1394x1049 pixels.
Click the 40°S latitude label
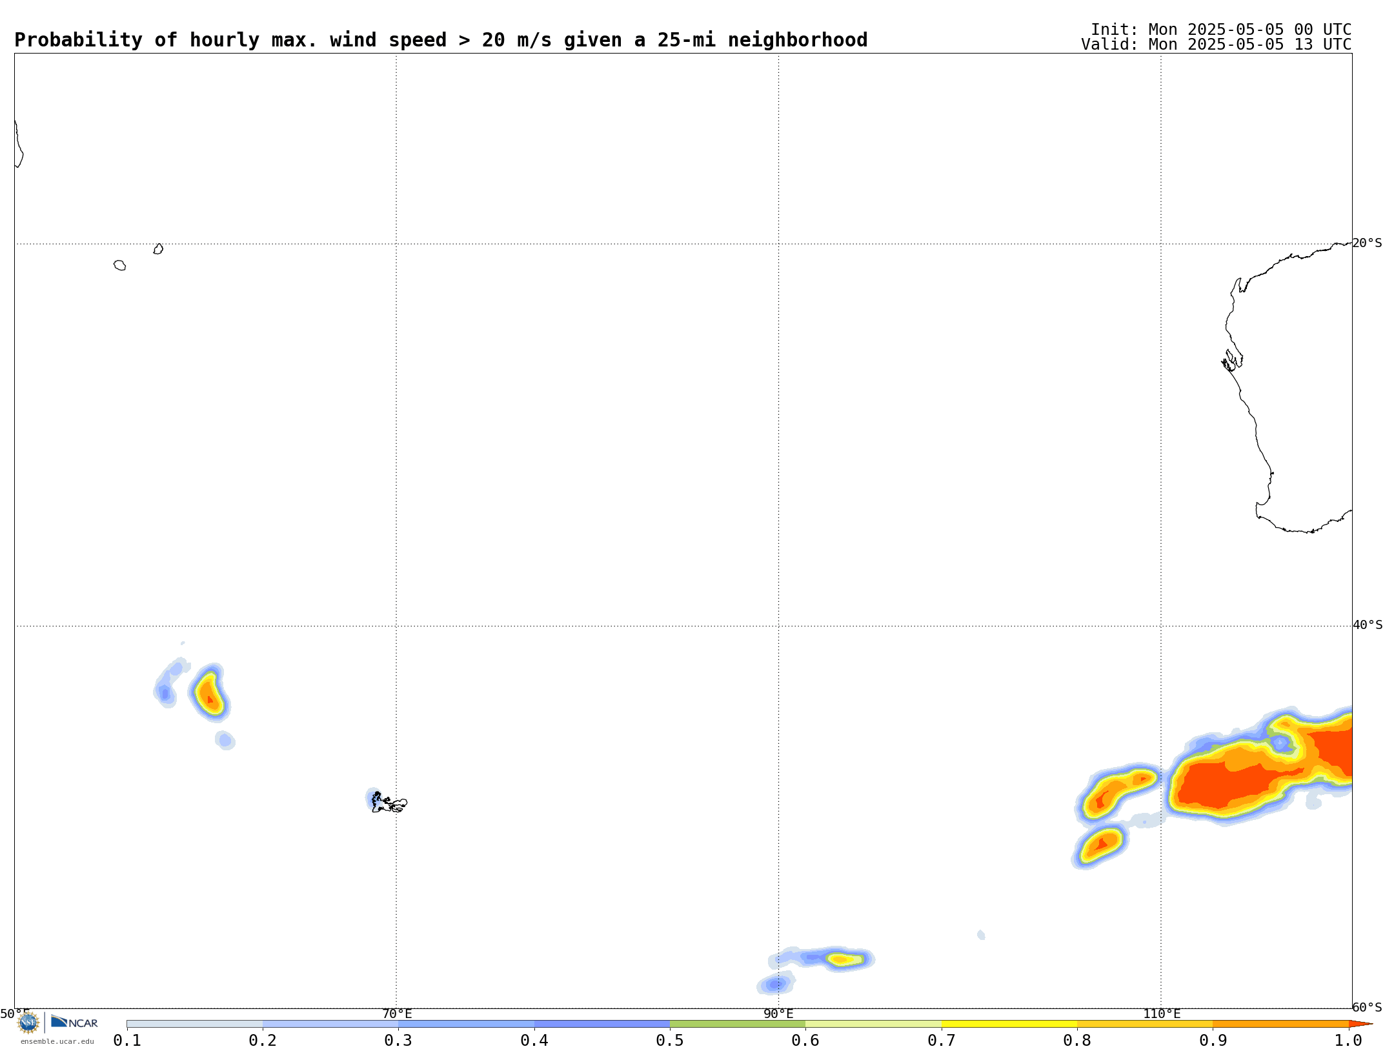coord(1368,625)
